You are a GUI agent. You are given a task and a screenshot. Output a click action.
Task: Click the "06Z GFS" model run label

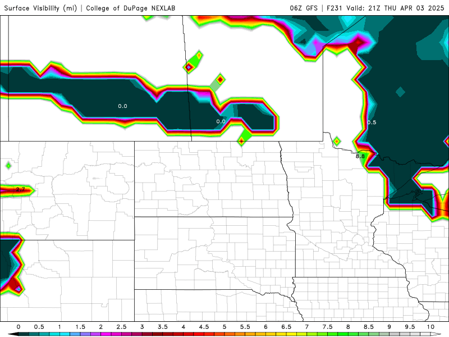coord(304,8)
